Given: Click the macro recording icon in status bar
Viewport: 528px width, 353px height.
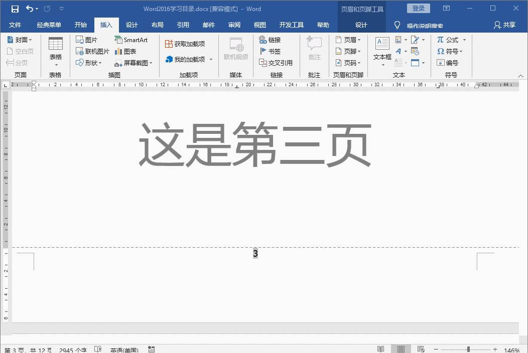Looking at the screenshot, I should point(151,349).
